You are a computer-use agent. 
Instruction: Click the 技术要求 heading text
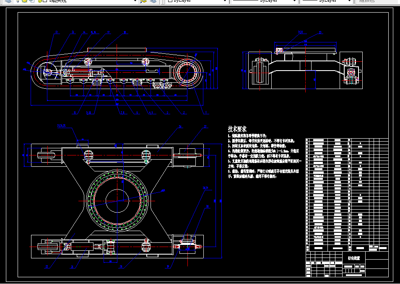pyautogui.click(x=237, y=129)
